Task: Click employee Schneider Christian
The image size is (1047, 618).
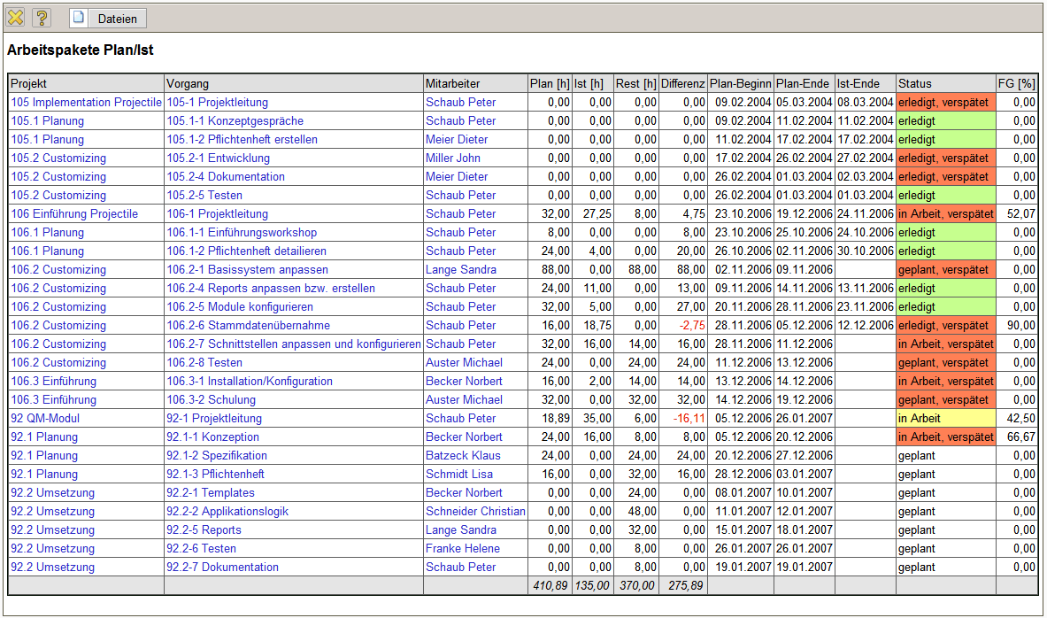Action: 475,512
